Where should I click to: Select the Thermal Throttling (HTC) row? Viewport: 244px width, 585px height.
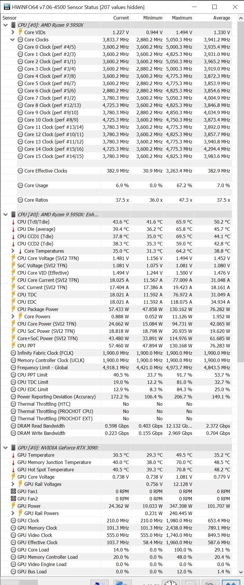click(x=116, y=404)
